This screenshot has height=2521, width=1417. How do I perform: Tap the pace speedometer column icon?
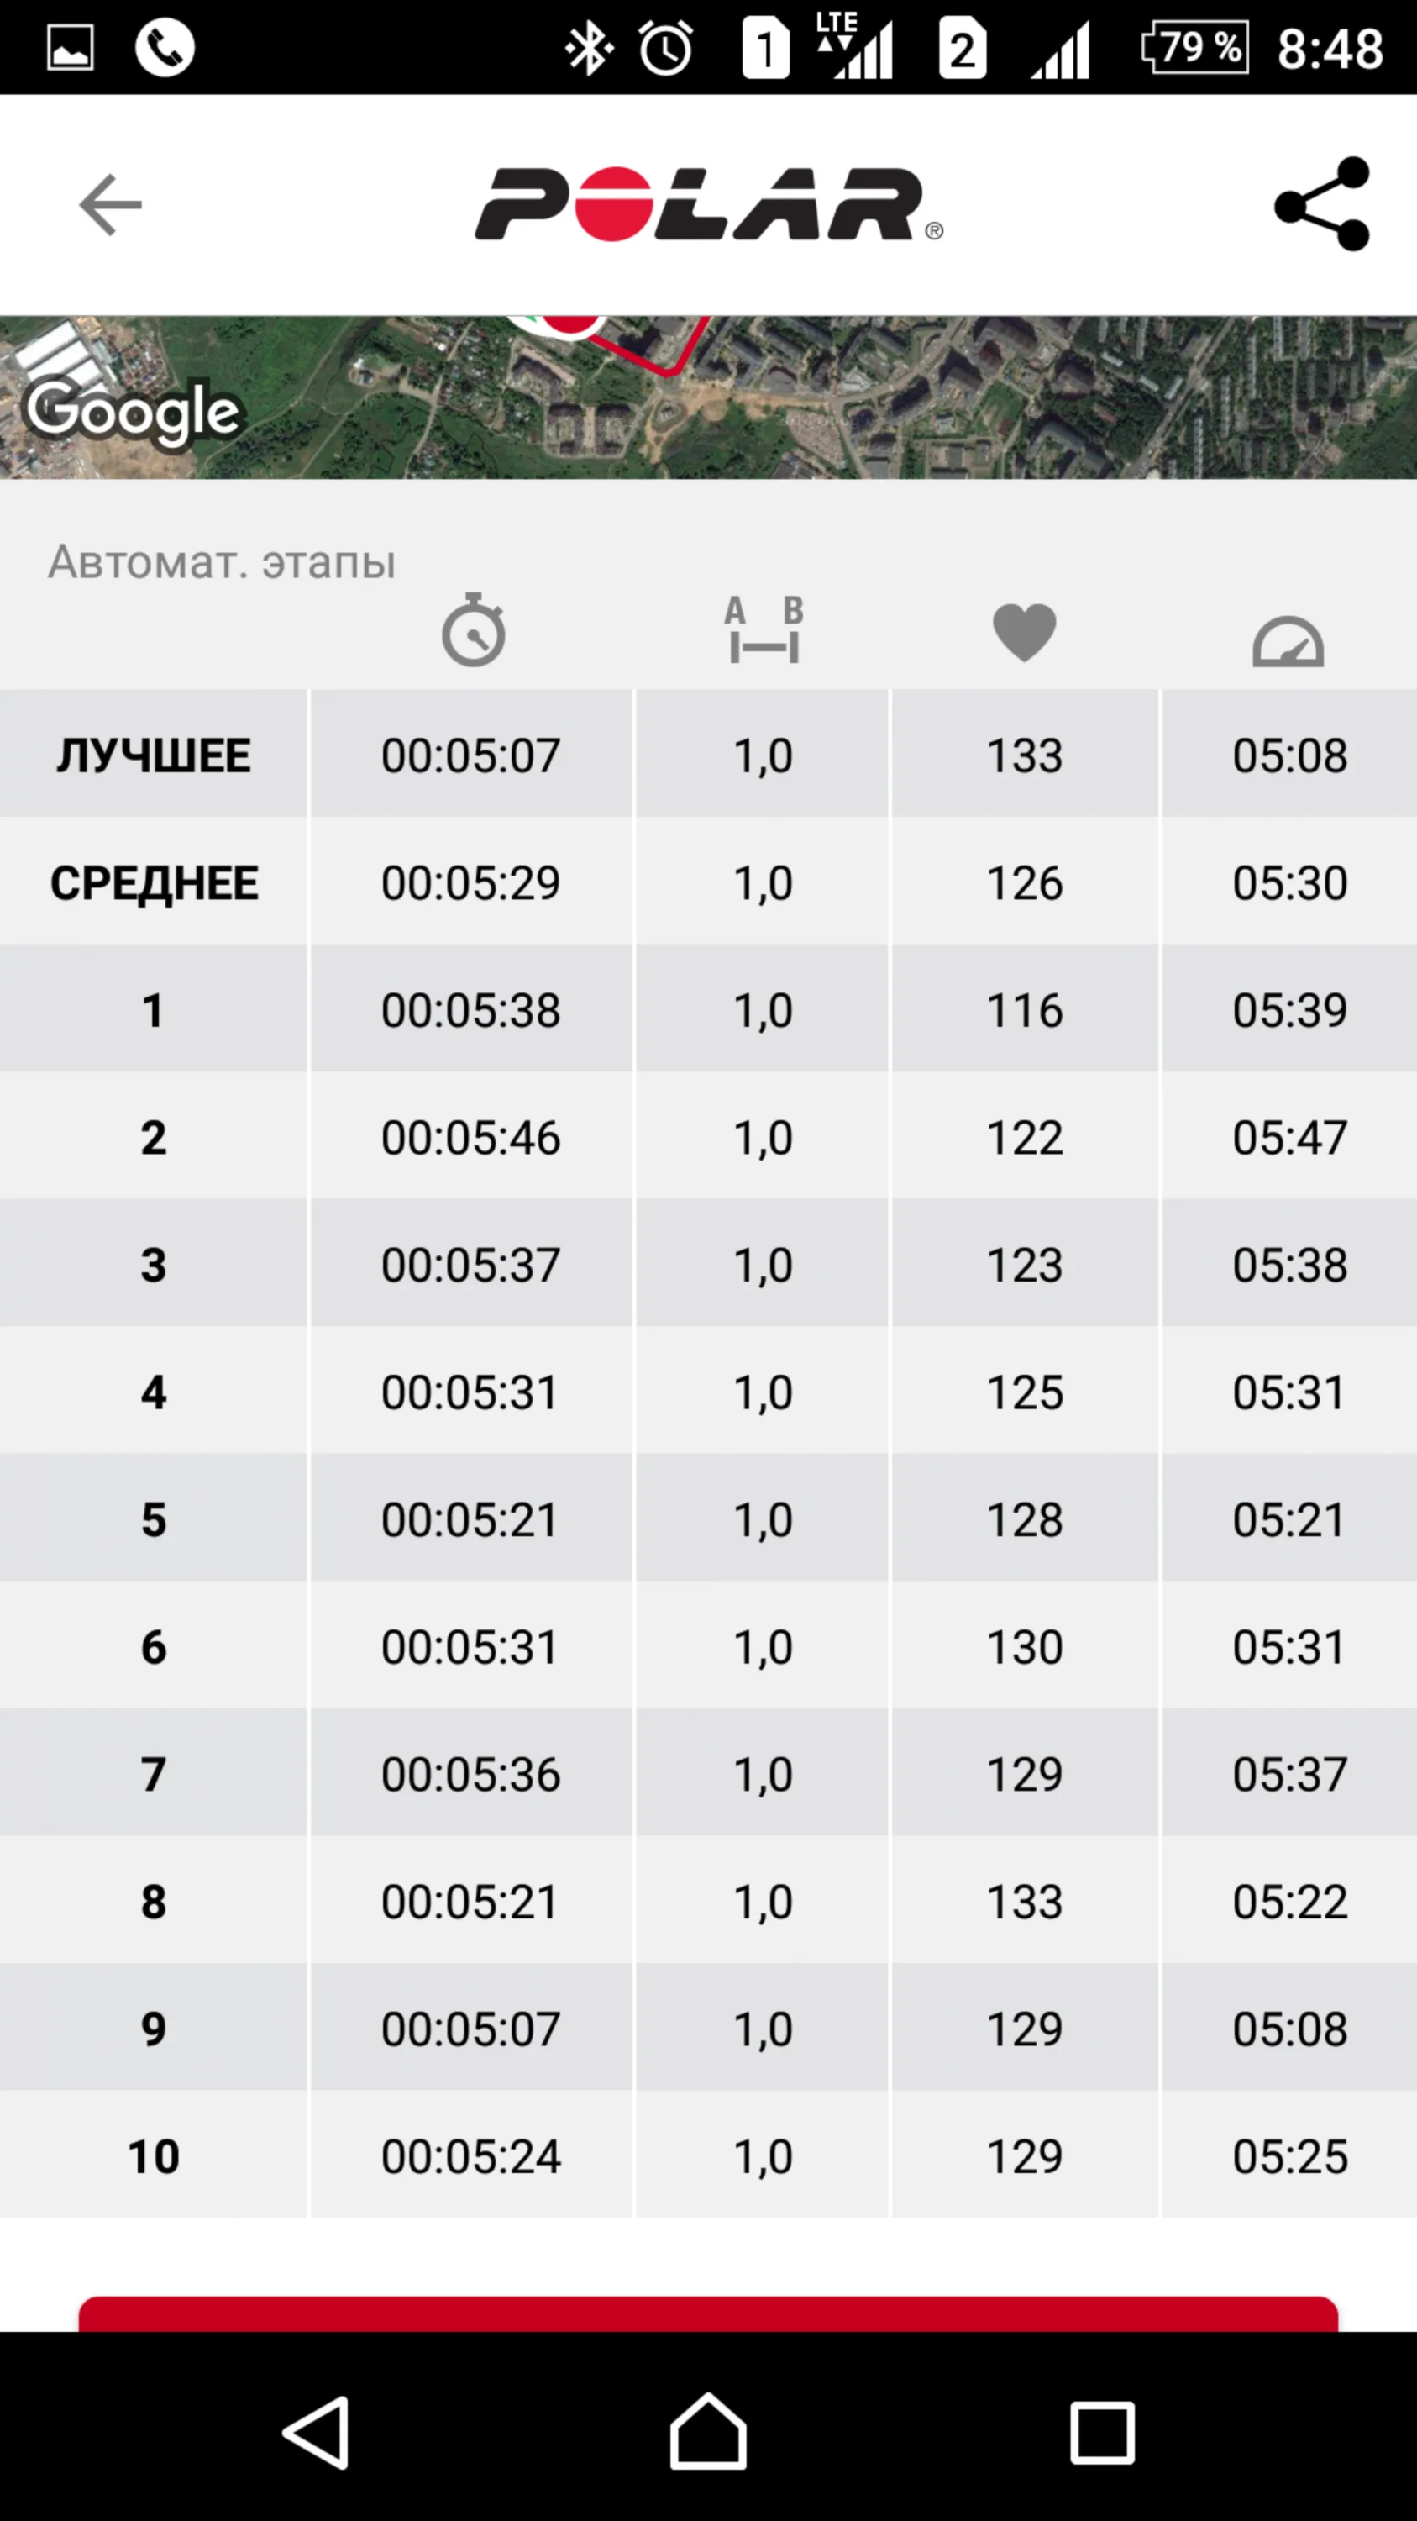(x=1288, y=641)
